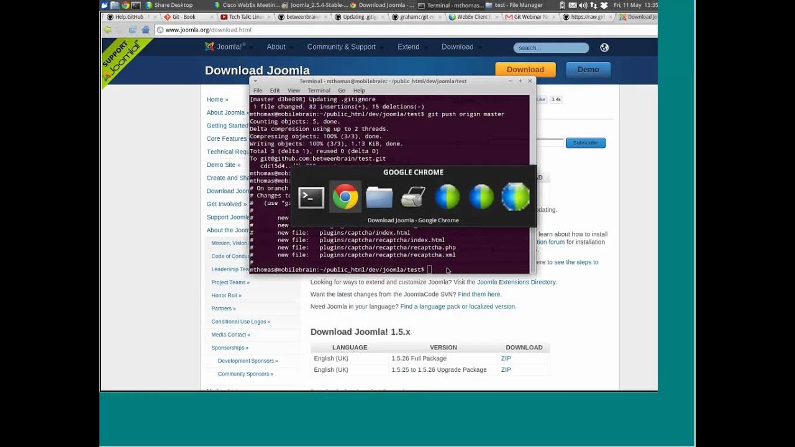Click the Xfce applications menu mouse icon
The width and height of the screenshot is (795, 447).
(104, 5)
